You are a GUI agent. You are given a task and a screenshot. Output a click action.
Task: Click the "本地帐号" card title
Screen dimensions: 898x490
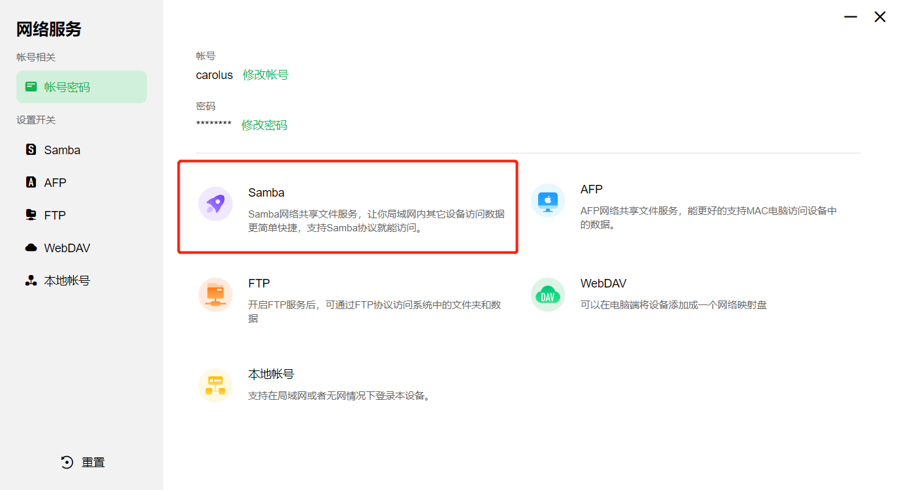271,374
